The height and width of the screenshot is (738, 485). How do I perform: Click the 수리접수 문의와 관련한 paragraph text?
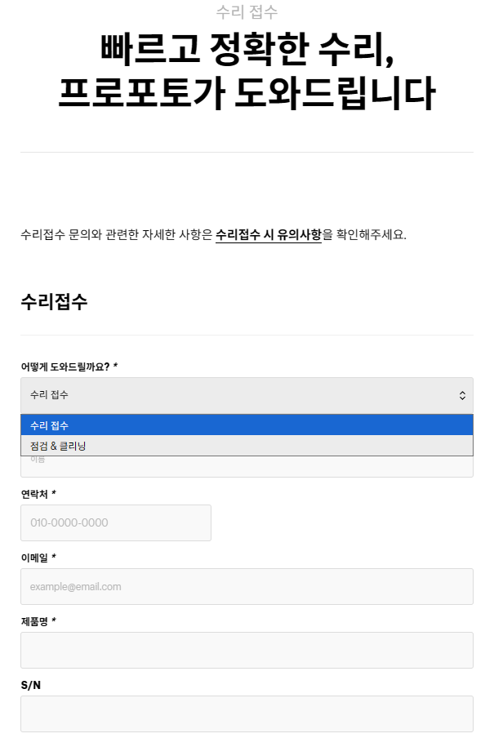click(213, 234)
